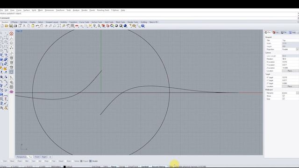Image resolution: width=299 pixels, height=168 pixels.
Task: Click the Polyline tool in left toolbar
Action: coord(1,37)
